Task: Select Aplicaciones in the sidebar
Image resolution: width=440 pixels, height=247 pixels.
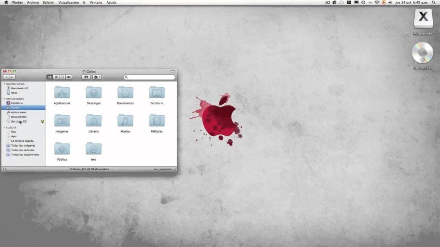Action: [x=23, y=112]
